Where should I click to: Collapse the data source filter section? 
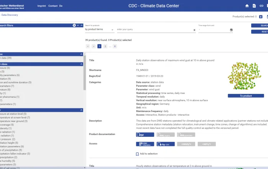(x=81, y=54)
